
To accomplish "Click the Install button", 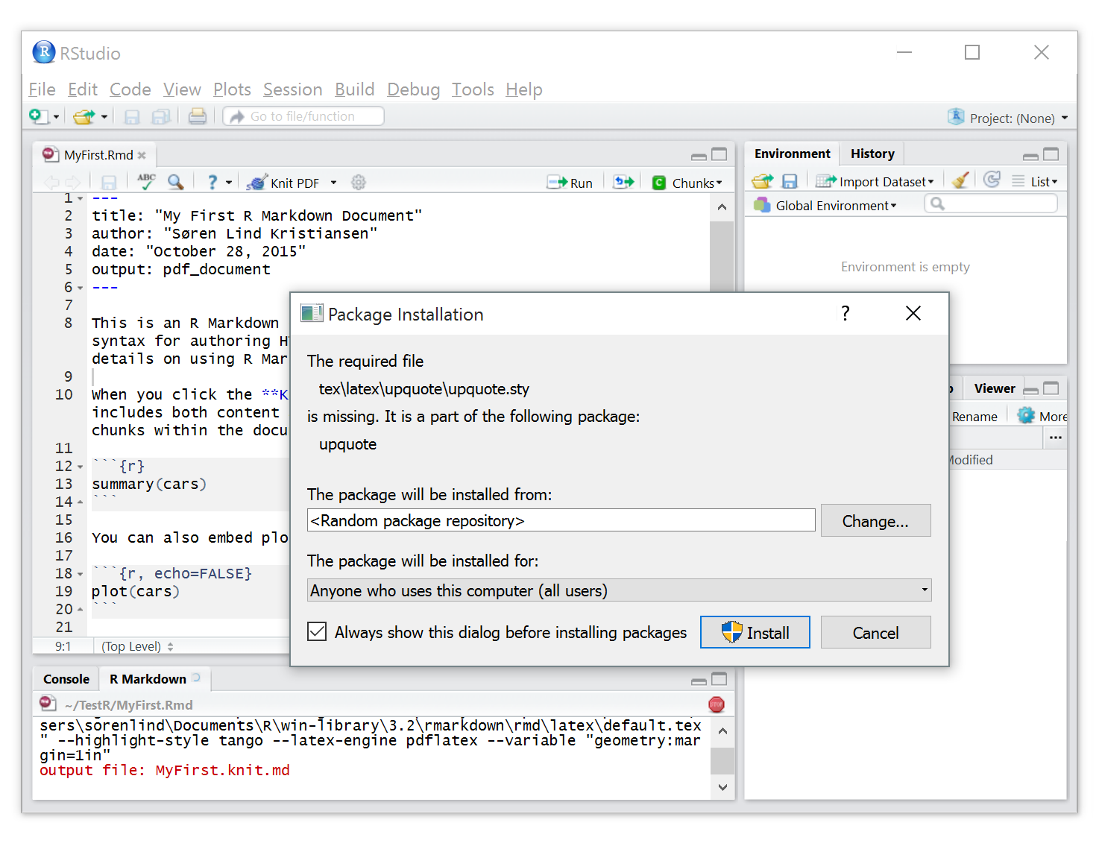I will pos(755,632).
